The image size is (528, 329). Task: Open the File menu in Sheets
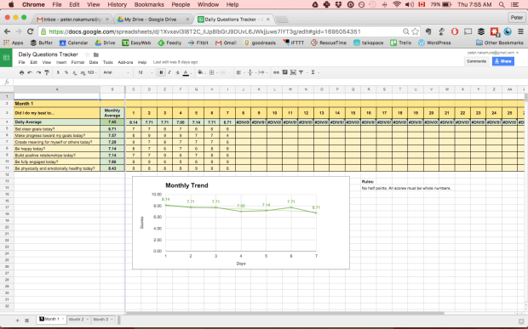point(21,63)
